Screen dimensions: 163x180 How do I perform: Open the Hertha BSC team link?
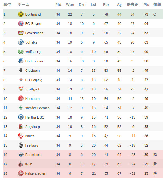pos(35,117)
